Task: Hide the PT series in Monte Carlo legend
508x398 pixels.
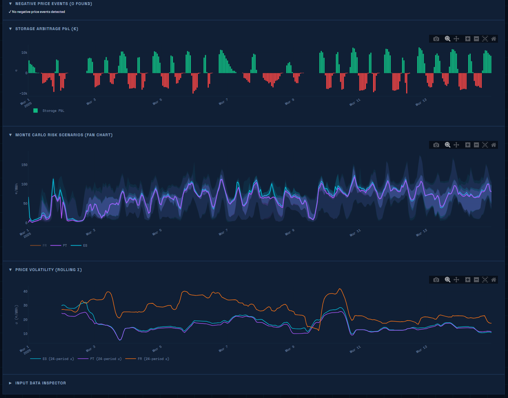Action: [59, 246]
